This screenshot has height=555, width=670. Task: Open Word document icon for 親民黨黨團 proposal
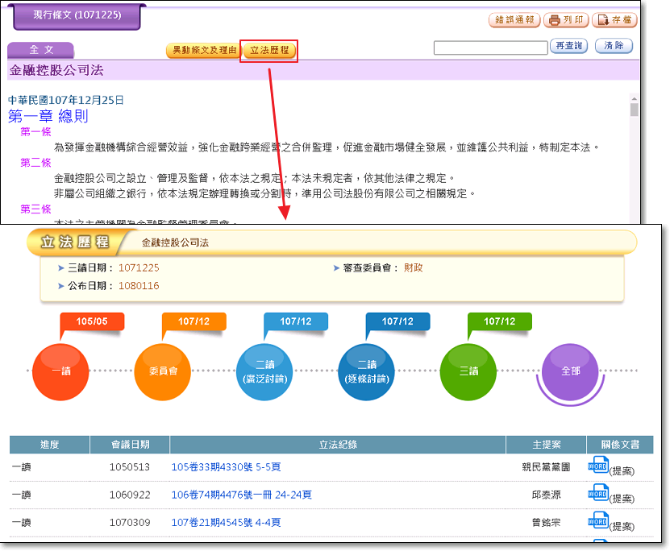tap(597, 466)
